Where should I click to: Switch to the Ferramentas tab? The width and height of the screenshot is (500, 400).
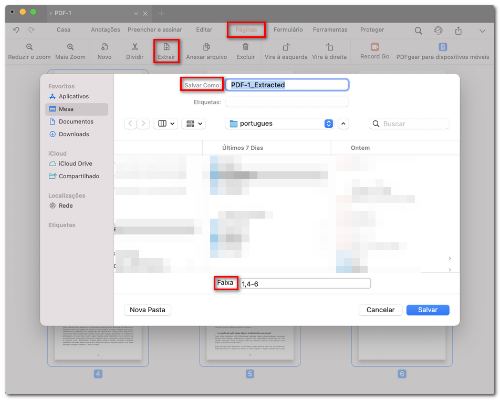pyautogui.click(x=330, y=30)
